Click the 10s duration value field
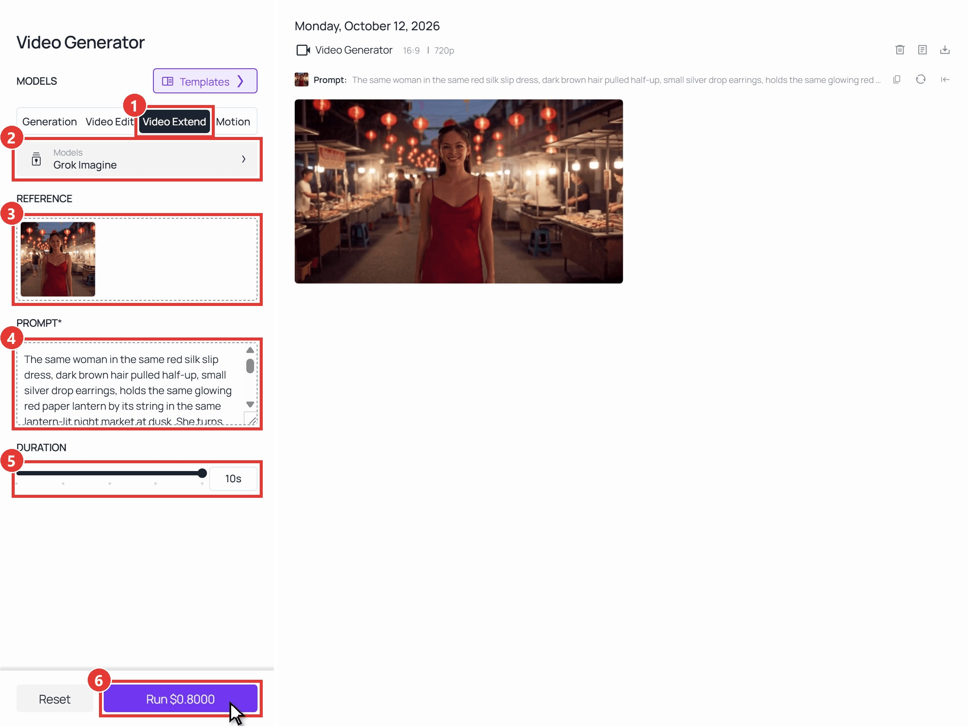The height and width of the screenshot is (726, 968). tap(233, 479)
